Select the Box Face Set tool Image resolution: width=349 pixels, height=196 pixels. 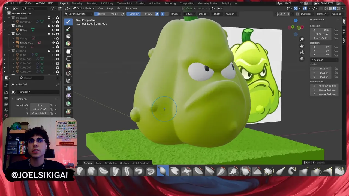(68, 66)
